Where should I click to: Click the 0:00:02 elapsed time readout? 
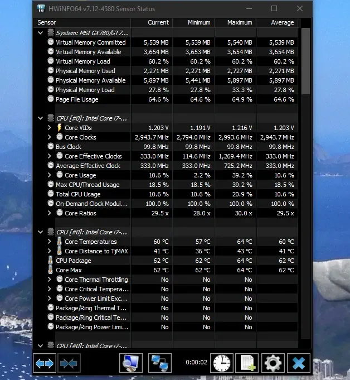197,362
